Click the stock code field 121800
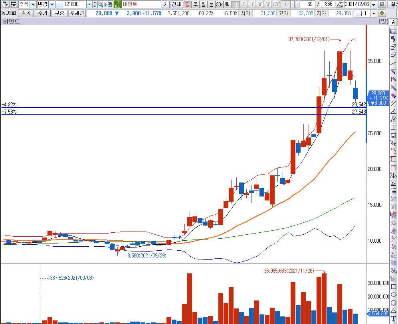The image size is (398, 324). click(x=75, y=4)
